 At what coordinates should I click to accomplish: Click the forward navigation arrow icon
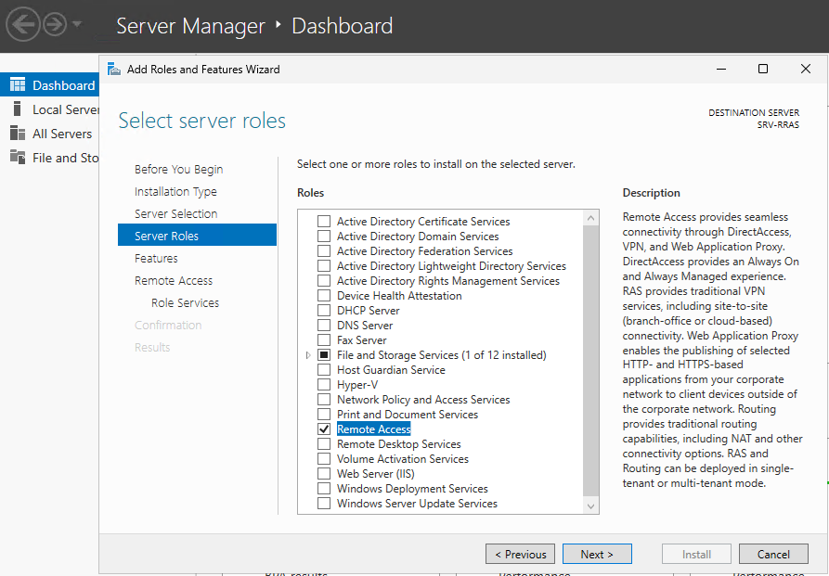pos(55,25)
